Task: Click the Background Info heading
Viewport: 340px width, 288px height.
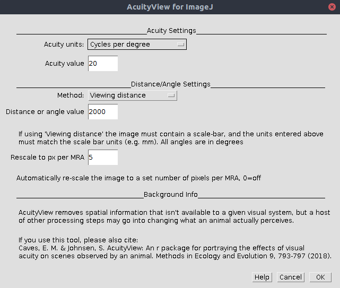Action: tap(171, 194)
